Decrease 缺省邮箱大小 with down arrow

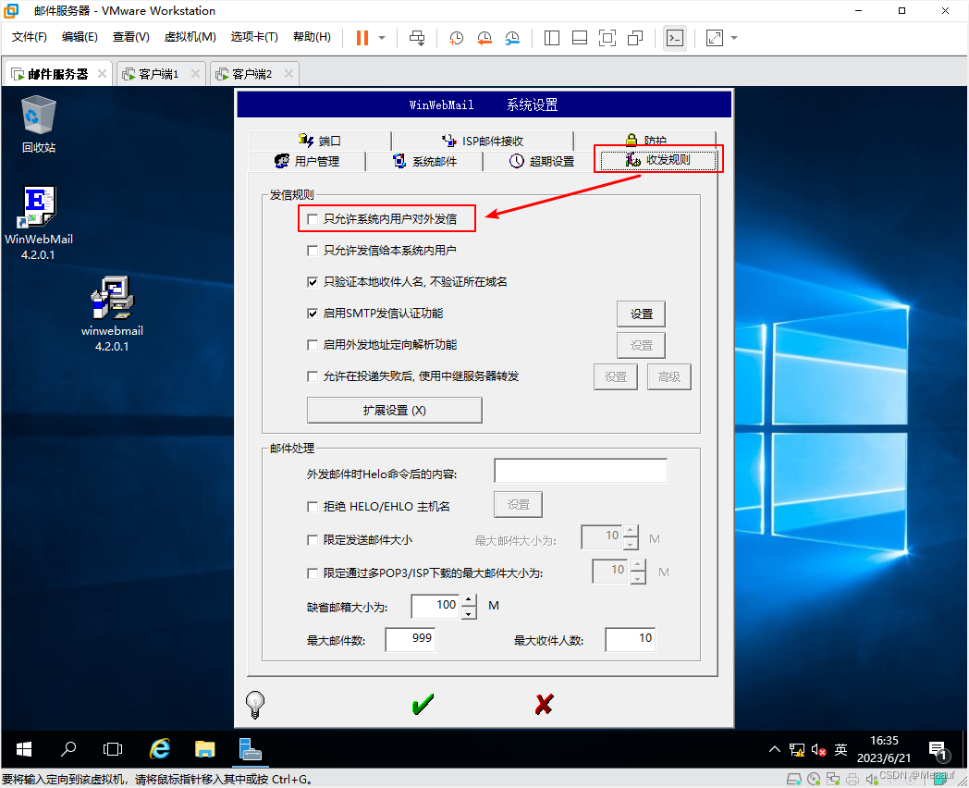[469, 613]
